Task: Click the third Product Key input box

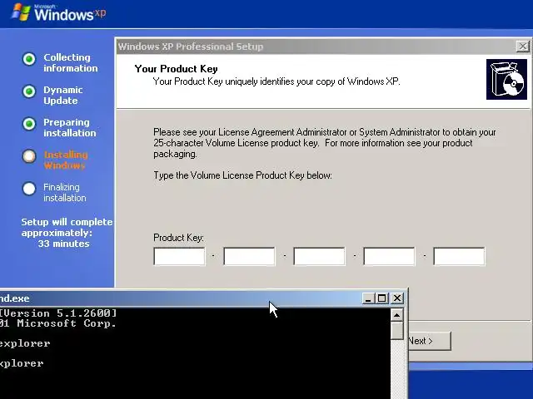Action: pos(319,256)
